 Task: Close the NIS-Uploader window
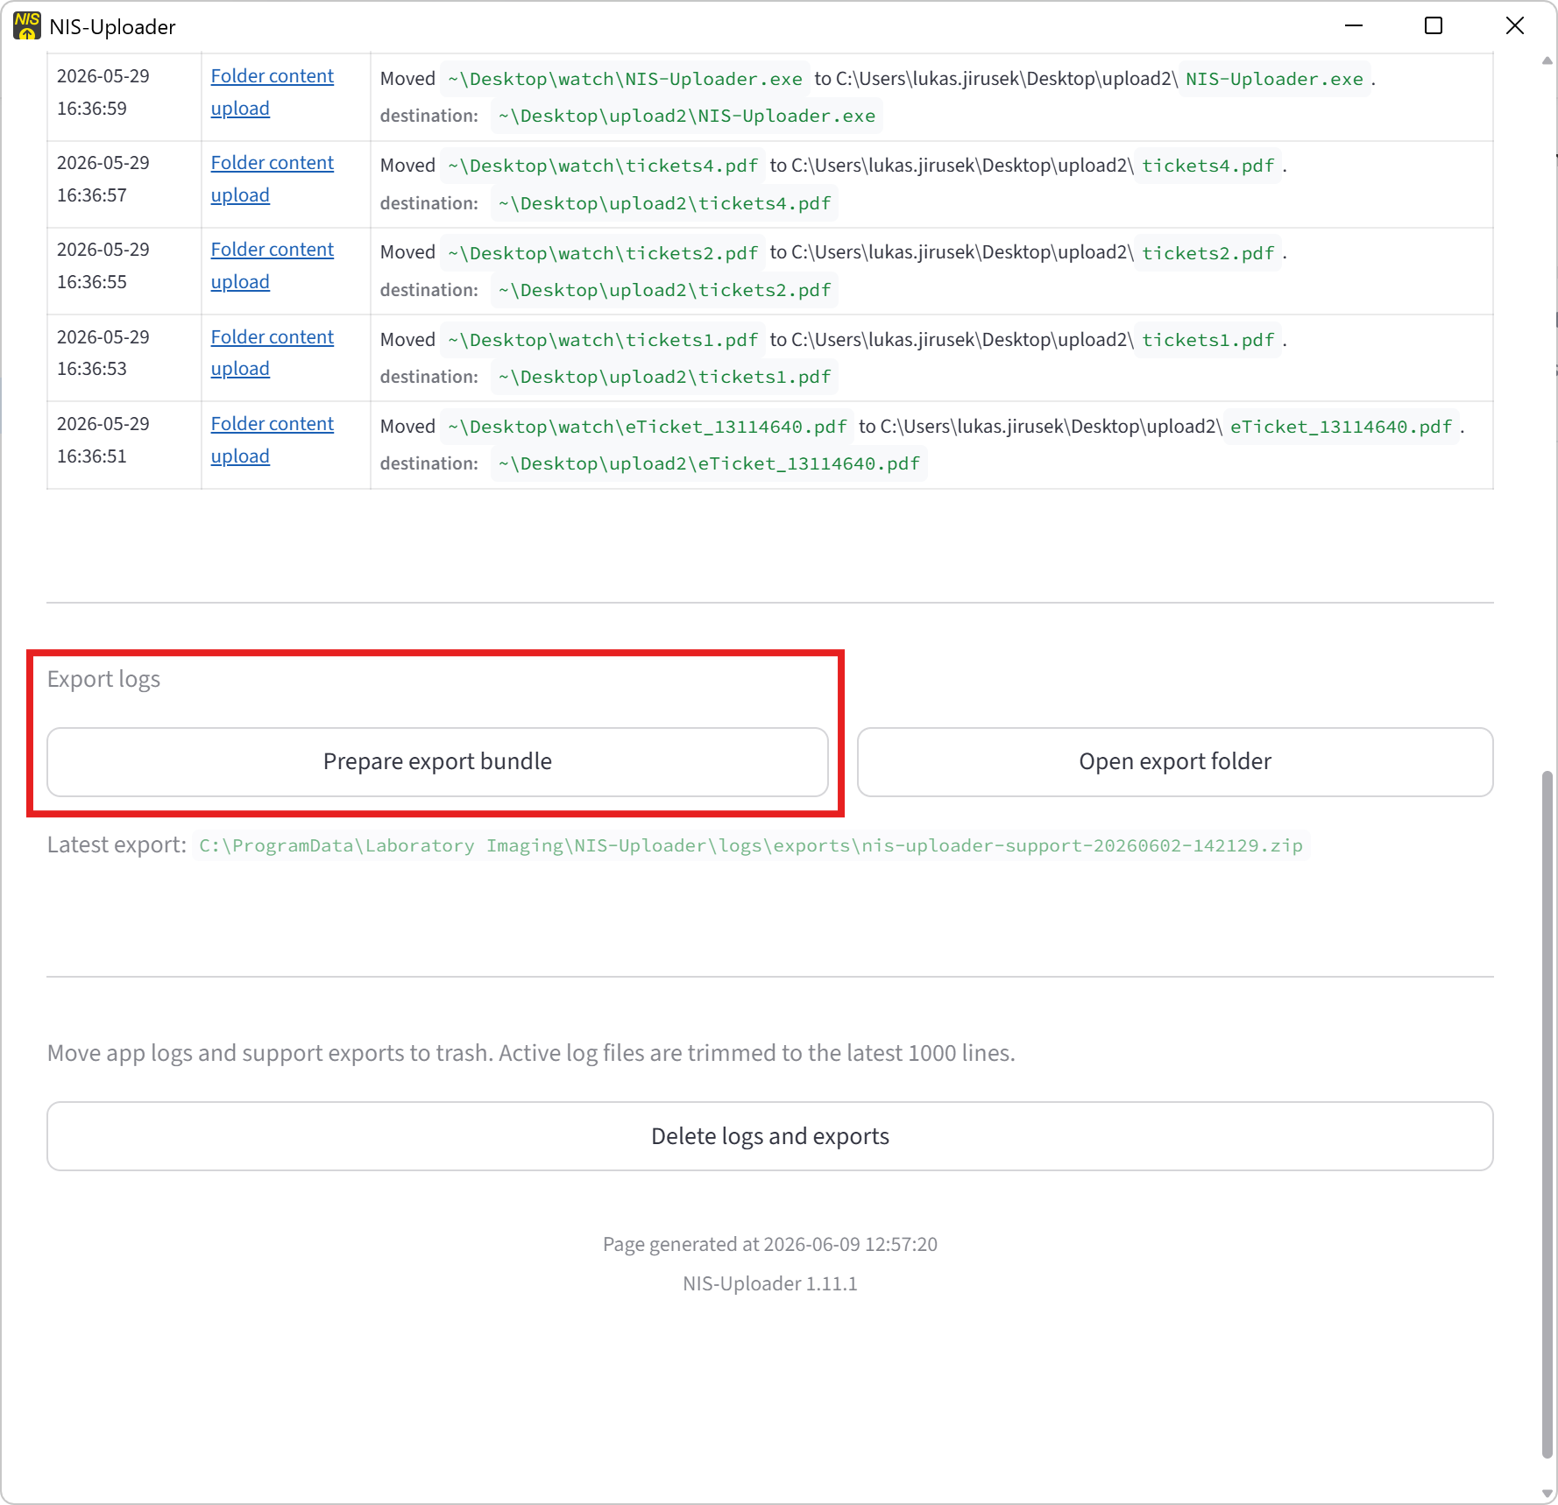(1515, 25)
